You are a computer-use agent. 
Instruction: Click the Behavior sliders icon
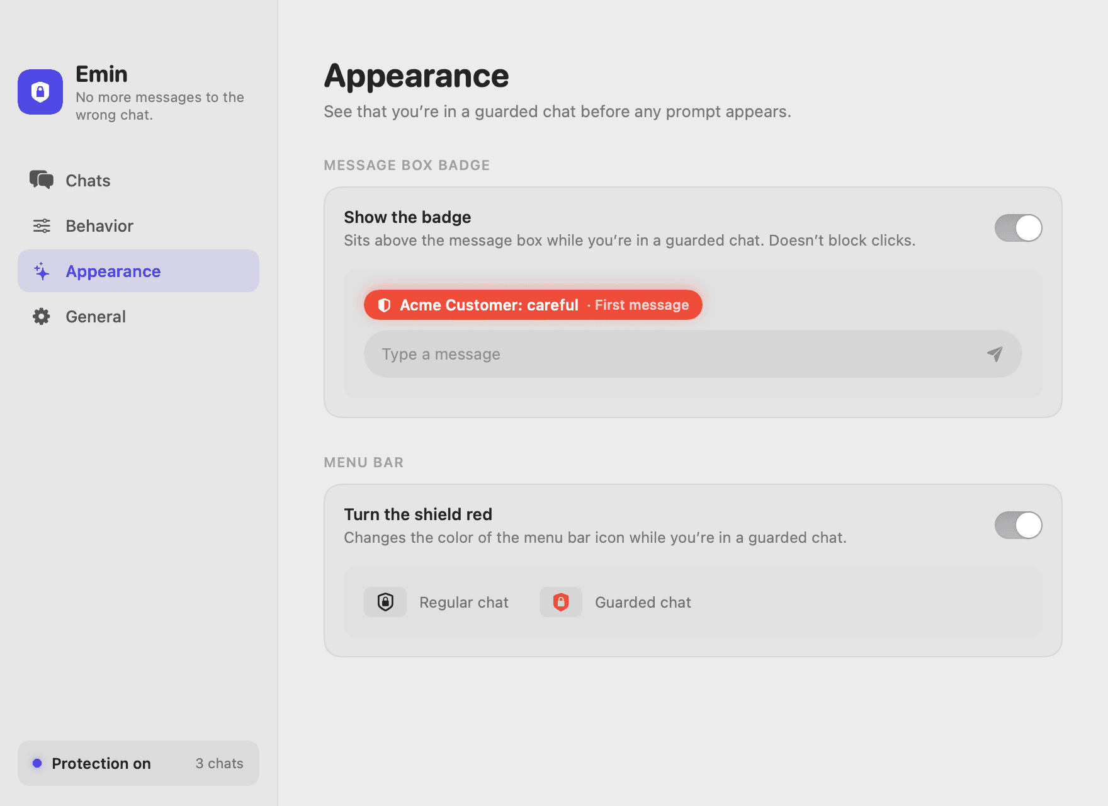(42, 225)
